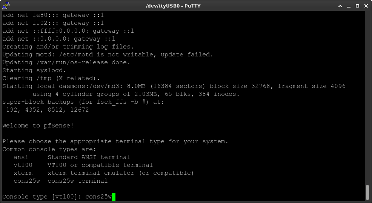Click the 'cons25w terminal' description

click(x=77, y=181)
